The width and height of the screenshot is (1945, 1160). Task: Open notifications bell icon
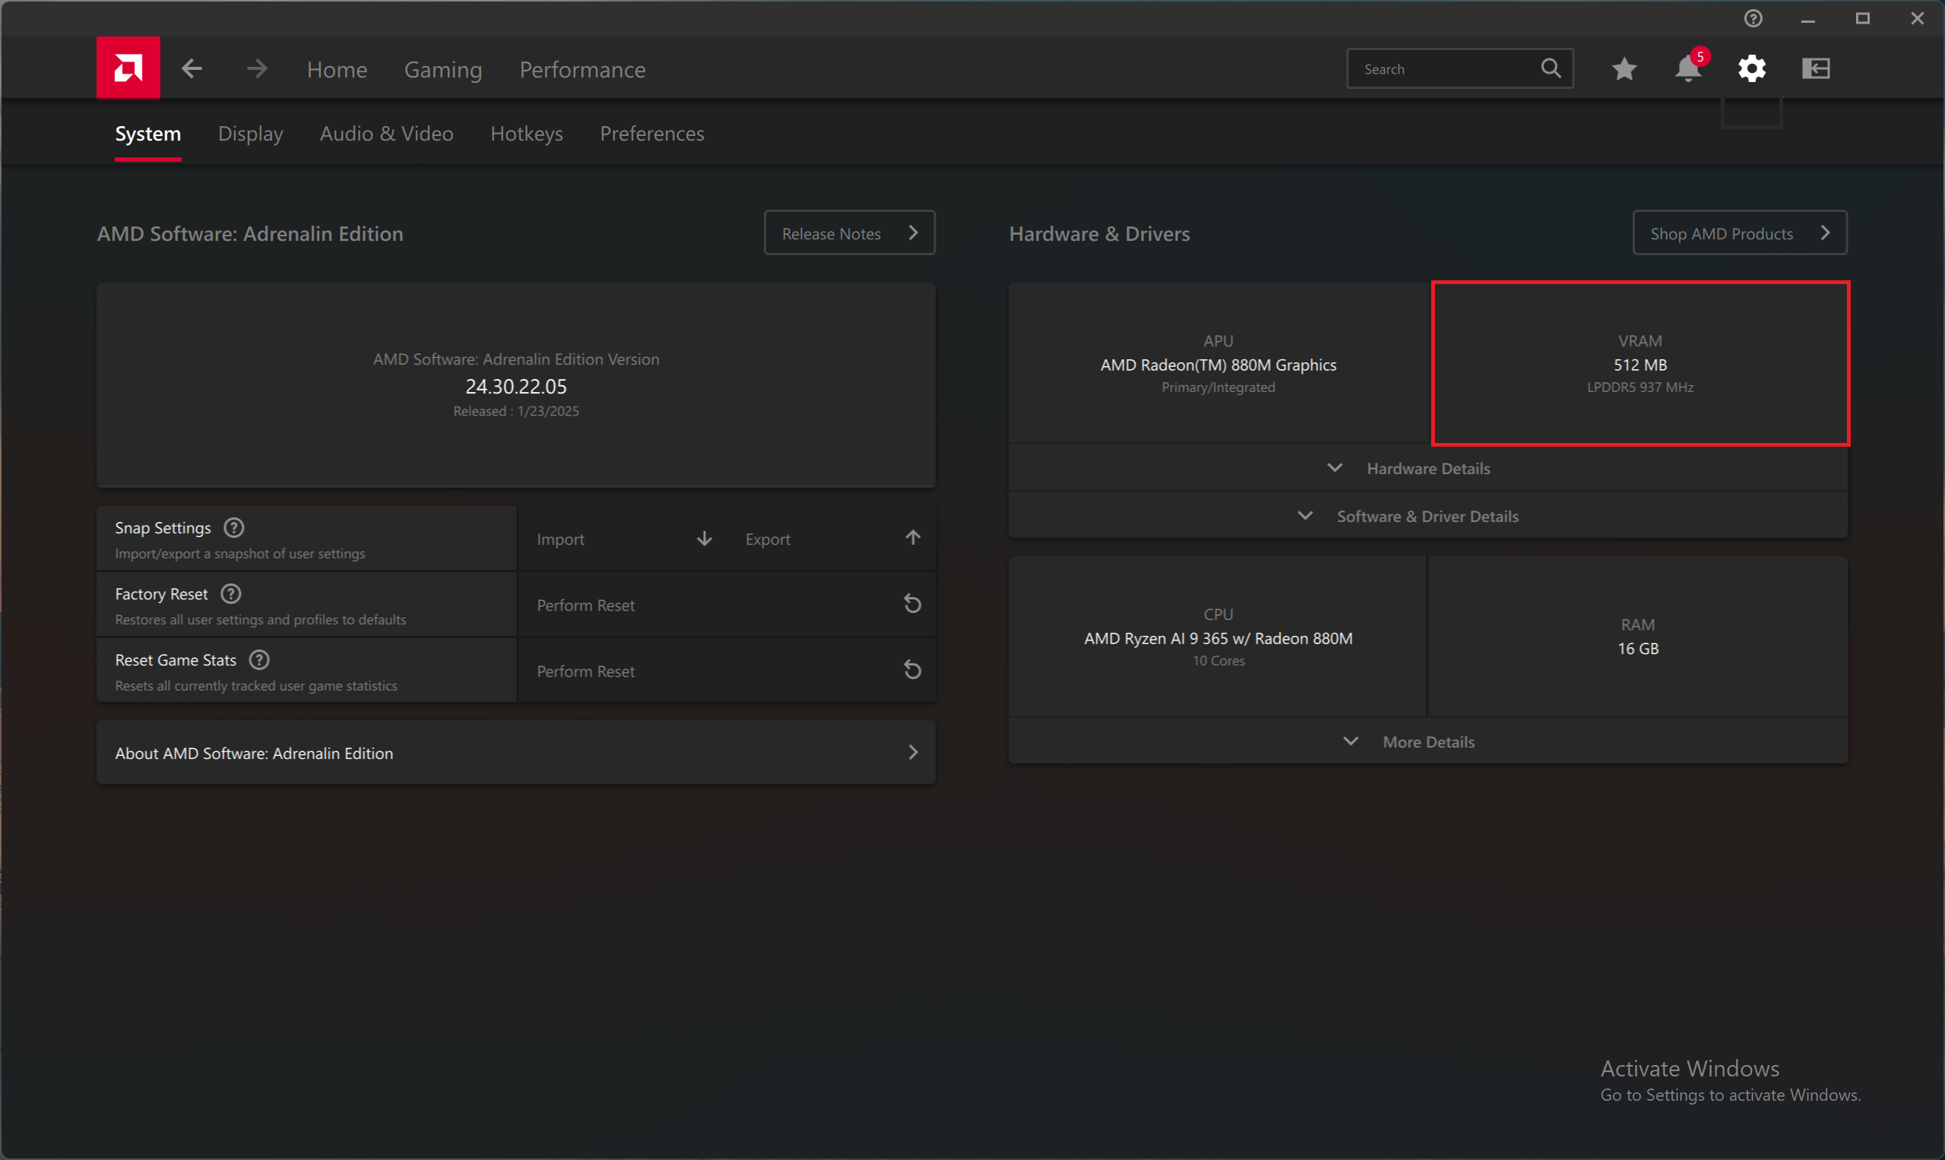[1687, 69]
